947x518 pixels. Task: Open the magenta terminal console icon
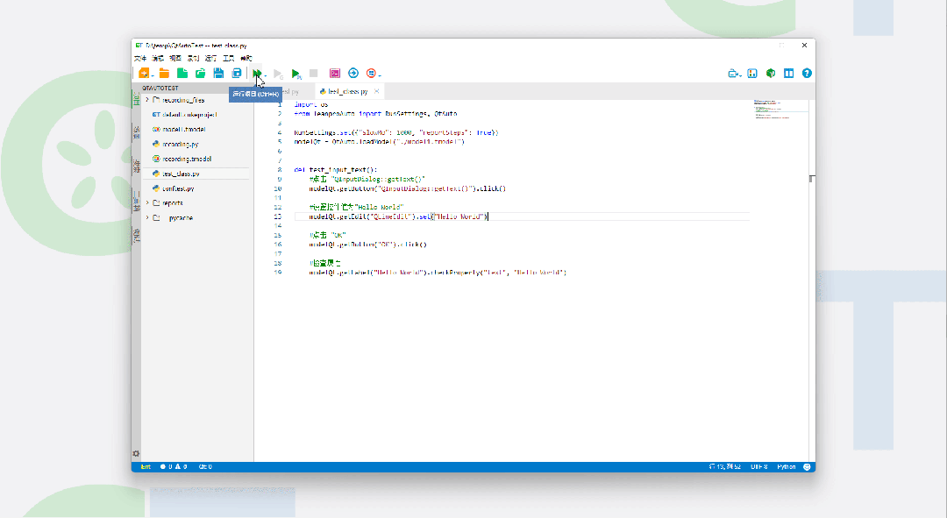[335, 73]
